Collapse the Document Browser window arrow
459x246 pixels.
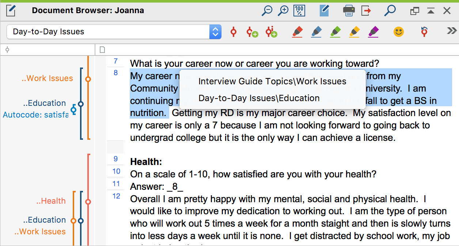[431, 11]
